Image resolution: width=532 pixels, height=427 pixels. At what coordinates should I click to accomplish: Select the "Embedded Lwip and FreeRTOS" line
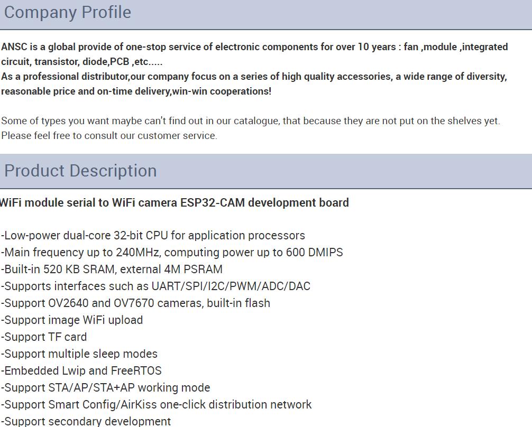(81, 370)
